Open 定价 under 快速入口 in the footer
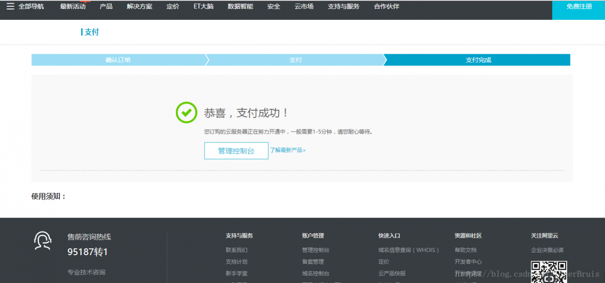605x283 pixels. (384, 262)
